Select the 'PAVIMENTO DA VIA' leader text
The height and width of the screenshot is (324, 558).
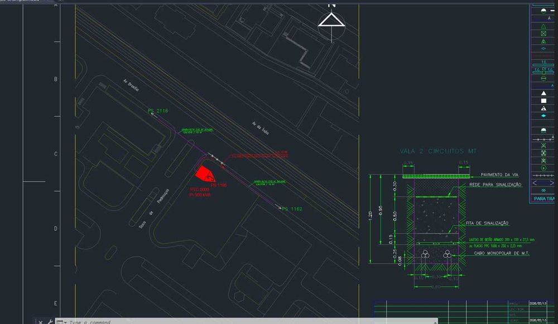pyautogui.click(x=499, y=175)
